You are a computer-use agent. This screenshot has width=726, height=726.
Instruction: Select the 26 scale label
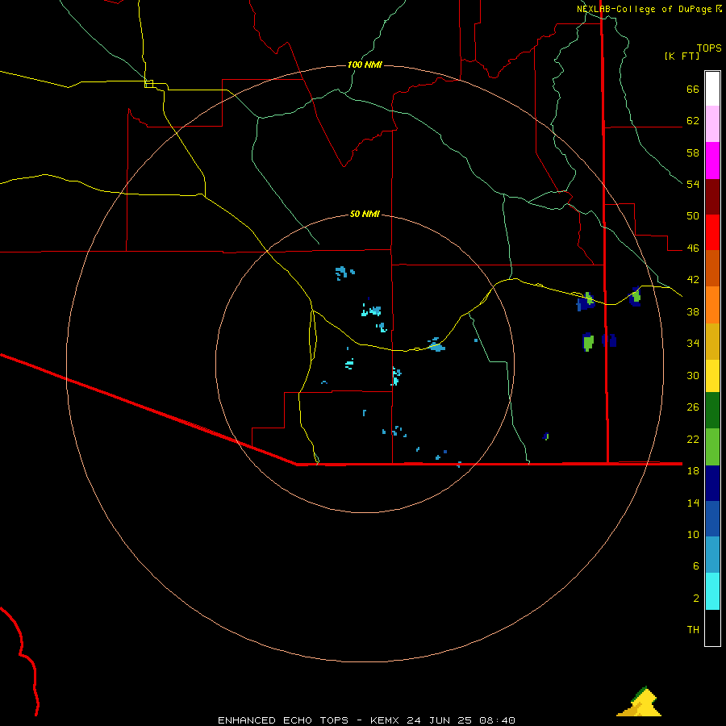[x=693, y=407]
